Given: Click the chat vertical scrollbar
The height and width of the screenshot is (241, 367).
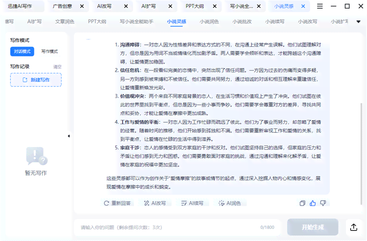Looking at the screenshot, I should 361,154.
